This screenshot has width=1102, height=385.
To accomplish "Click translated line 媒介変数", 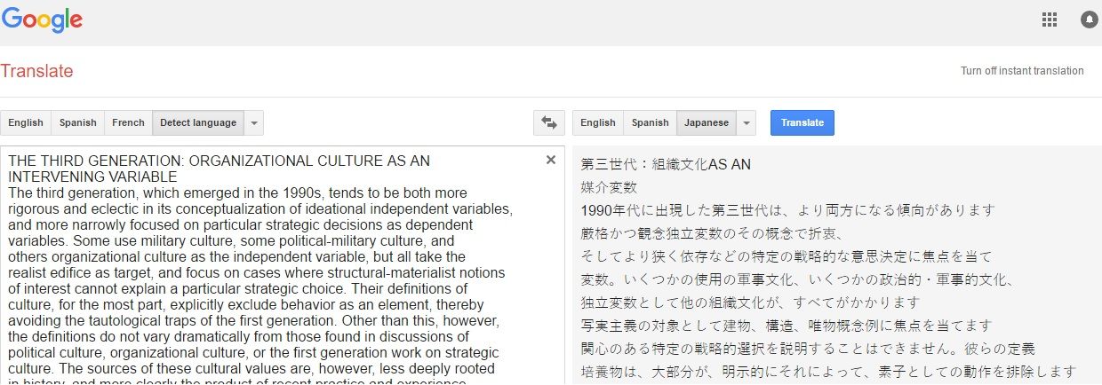I will click(x=609, y=188).
